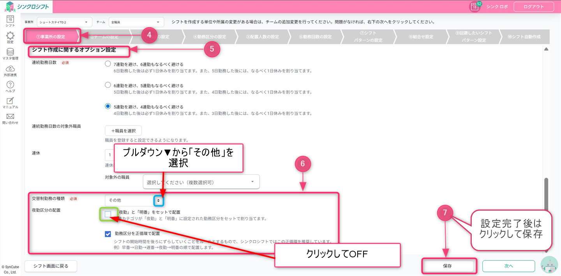Select 7連動を避け、6連動もなるべく避ける radio option
The image size is (561, 276).
tap(108, 64)
